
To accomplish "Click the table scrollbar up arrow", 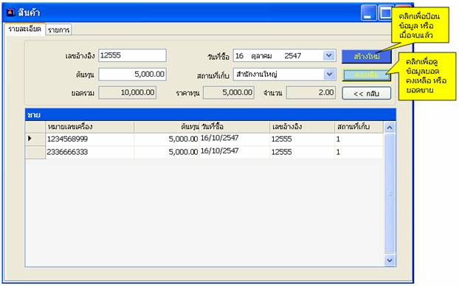I will (x=390, y=128).
